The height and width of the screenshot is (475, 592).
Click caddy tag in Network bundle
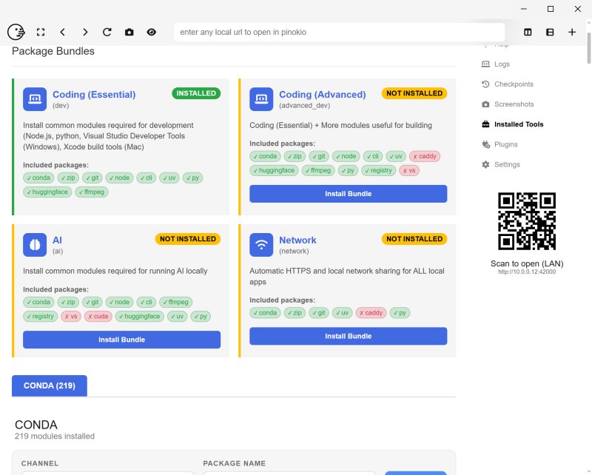(x=371, y=313)
